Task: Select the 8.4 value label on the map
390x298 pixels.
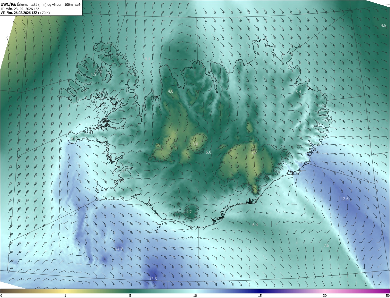Action: pos(147,59)
